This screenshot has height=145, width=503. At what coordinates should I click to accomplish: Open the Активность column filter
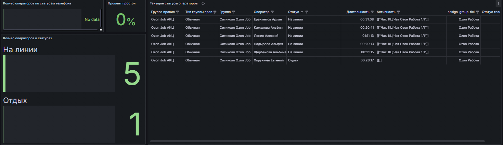[x=398, y=12]
